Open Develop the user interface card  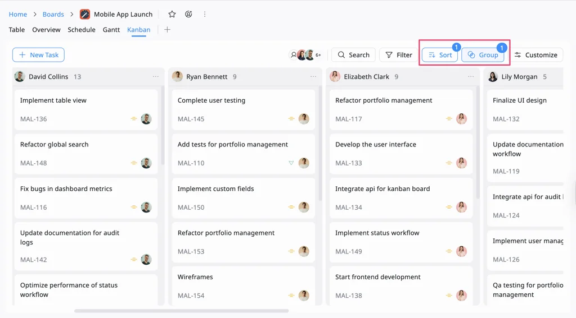point(401,154)
